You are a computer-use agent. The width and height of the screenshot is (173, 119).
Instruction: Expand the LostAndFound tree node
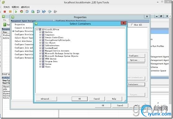point(40,48)
